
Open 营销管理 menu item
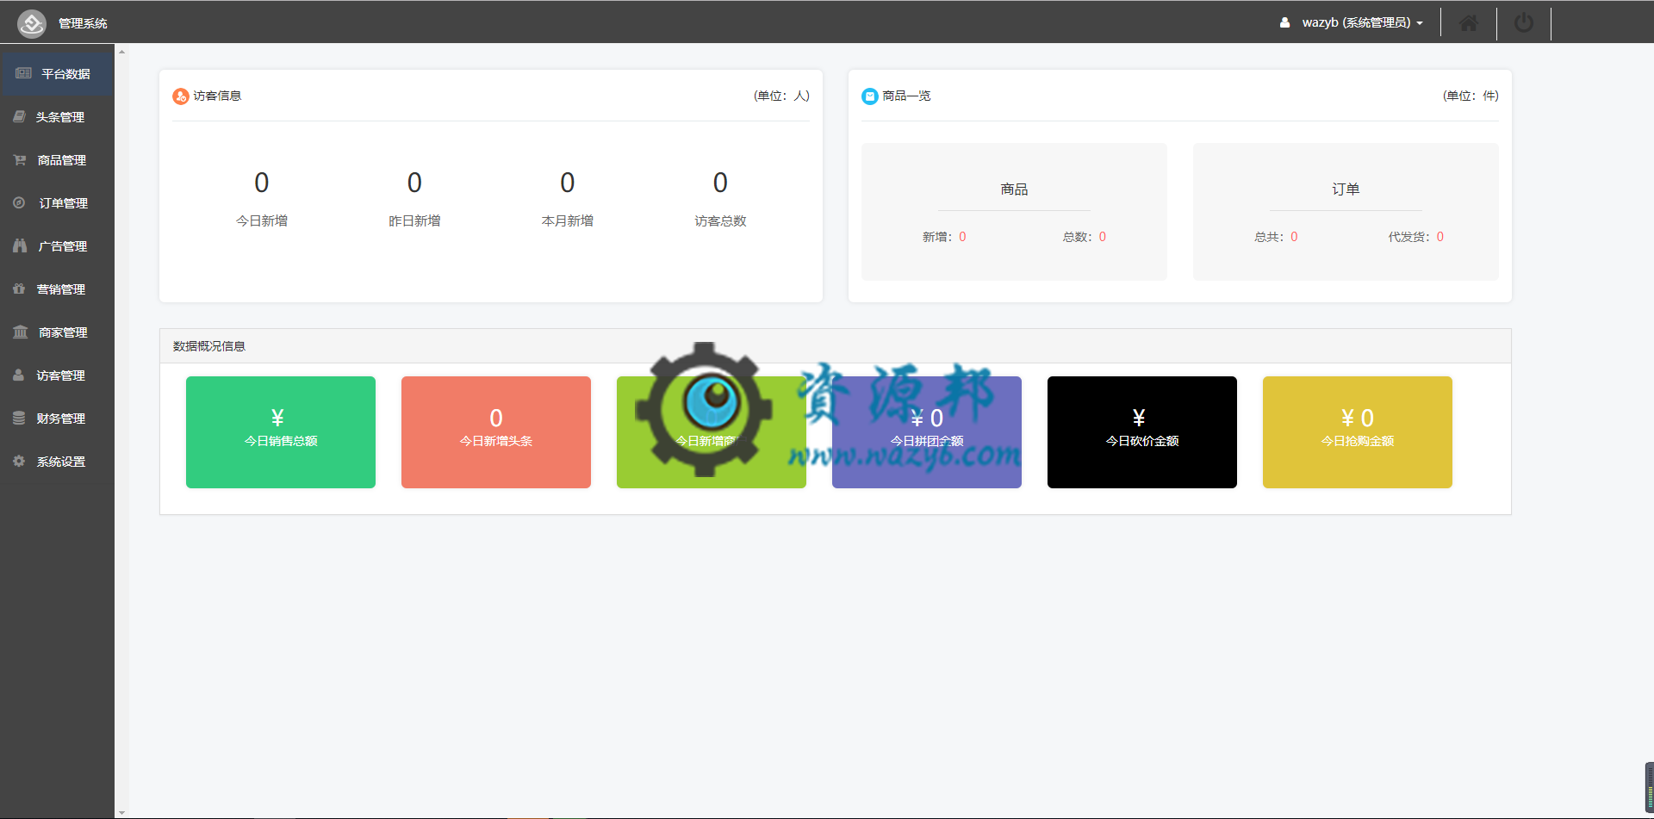[x=57, y=289]
